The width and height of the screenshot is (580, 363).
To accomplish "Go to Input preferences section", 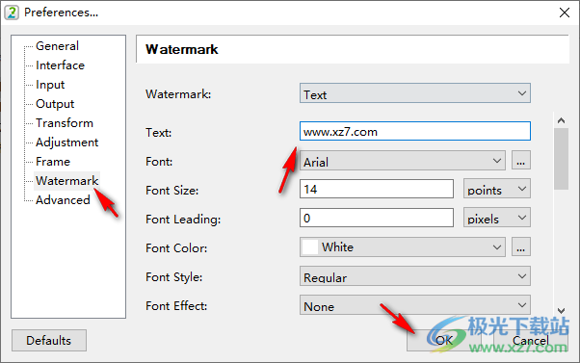I will 50,85.
